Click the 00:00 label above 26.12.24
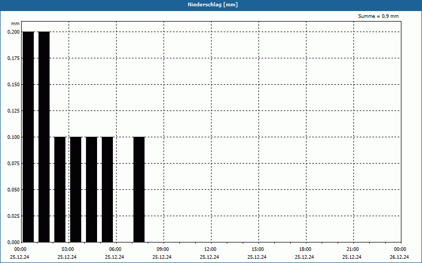Screen dimensions: 422x263 400,249
